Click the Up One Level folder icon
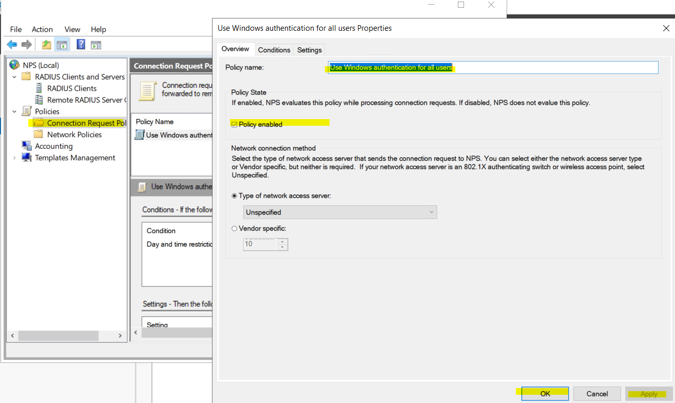Viewport: 675px width, 403px height. [47, 45]
